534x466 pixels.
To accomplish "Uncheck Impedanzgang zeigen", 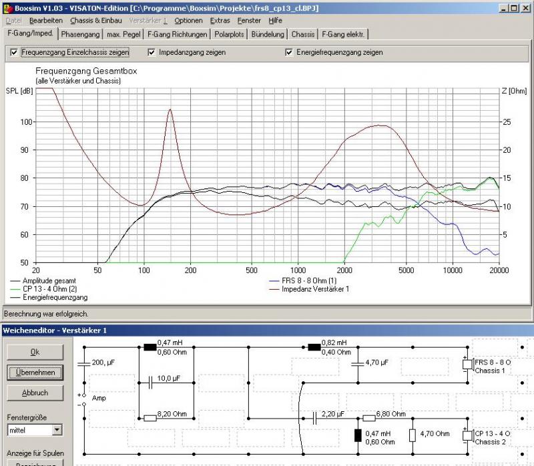I will click(x=152, y=52).
